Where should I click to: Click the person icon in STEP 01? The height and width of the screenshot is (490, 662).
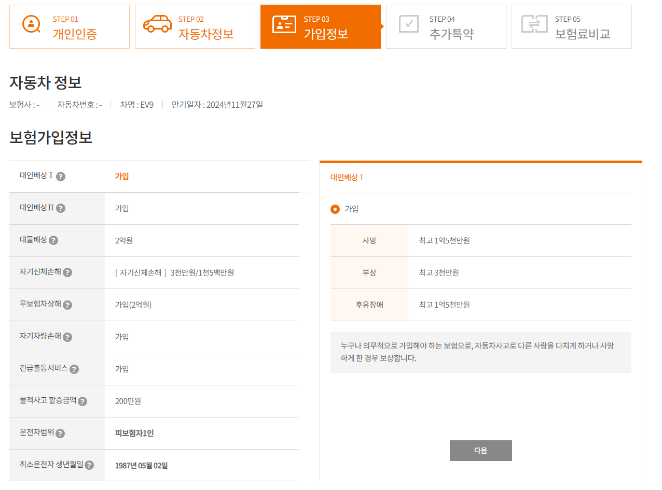[x=31, y=24]
